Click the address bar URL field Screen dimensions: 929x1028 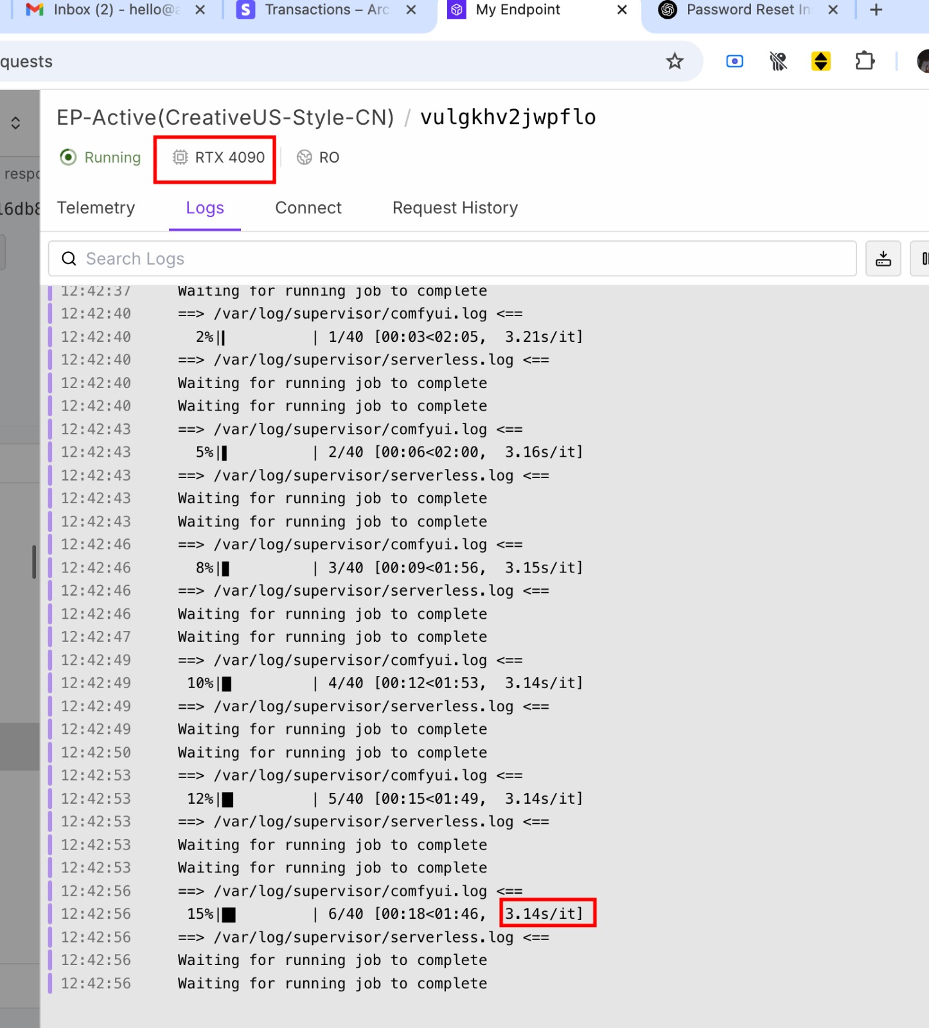click(321, 62)
